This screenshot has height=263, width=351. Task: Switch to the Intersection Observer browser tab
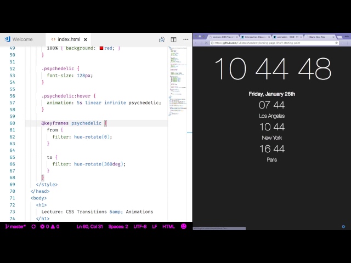[x=255, y=37]
